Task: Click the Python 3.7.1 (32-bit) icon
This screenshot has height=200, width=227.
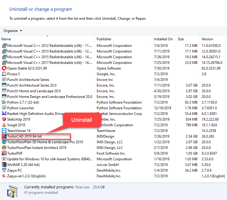Action: click(4, 102)
